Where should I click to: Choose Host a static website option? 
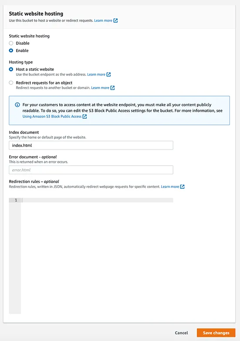pyautogui.click(x=11, y=69)
